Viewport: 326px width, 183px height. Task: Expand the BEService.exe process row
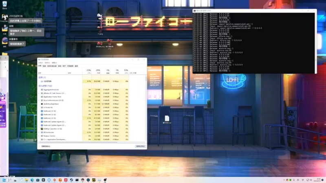(39, 132)
